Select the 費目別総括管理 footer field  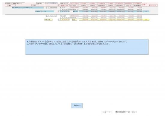122,112
